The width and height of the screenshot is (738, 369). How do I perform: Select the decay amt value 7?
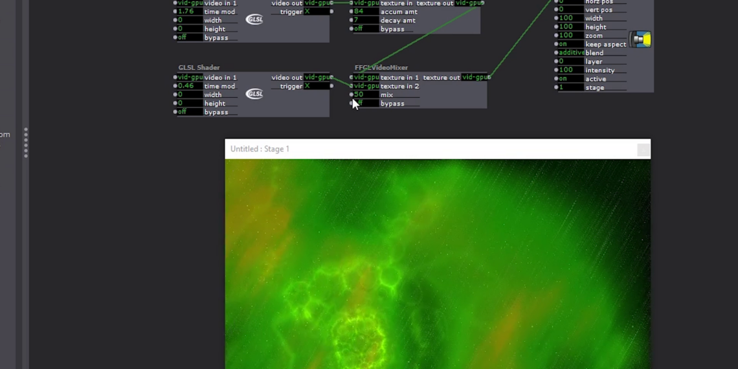(x=365, y=20)
